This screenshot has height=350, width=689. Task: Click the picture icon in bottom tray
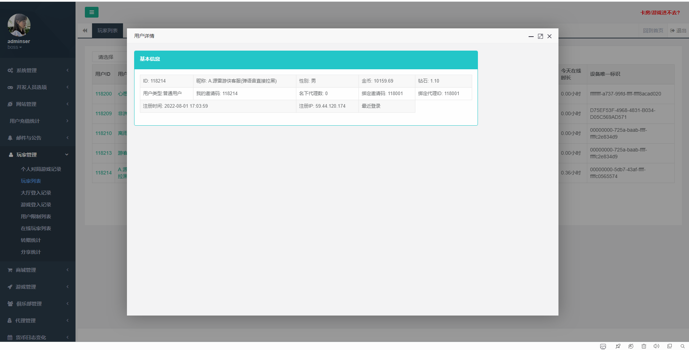[x=603, y=346]
